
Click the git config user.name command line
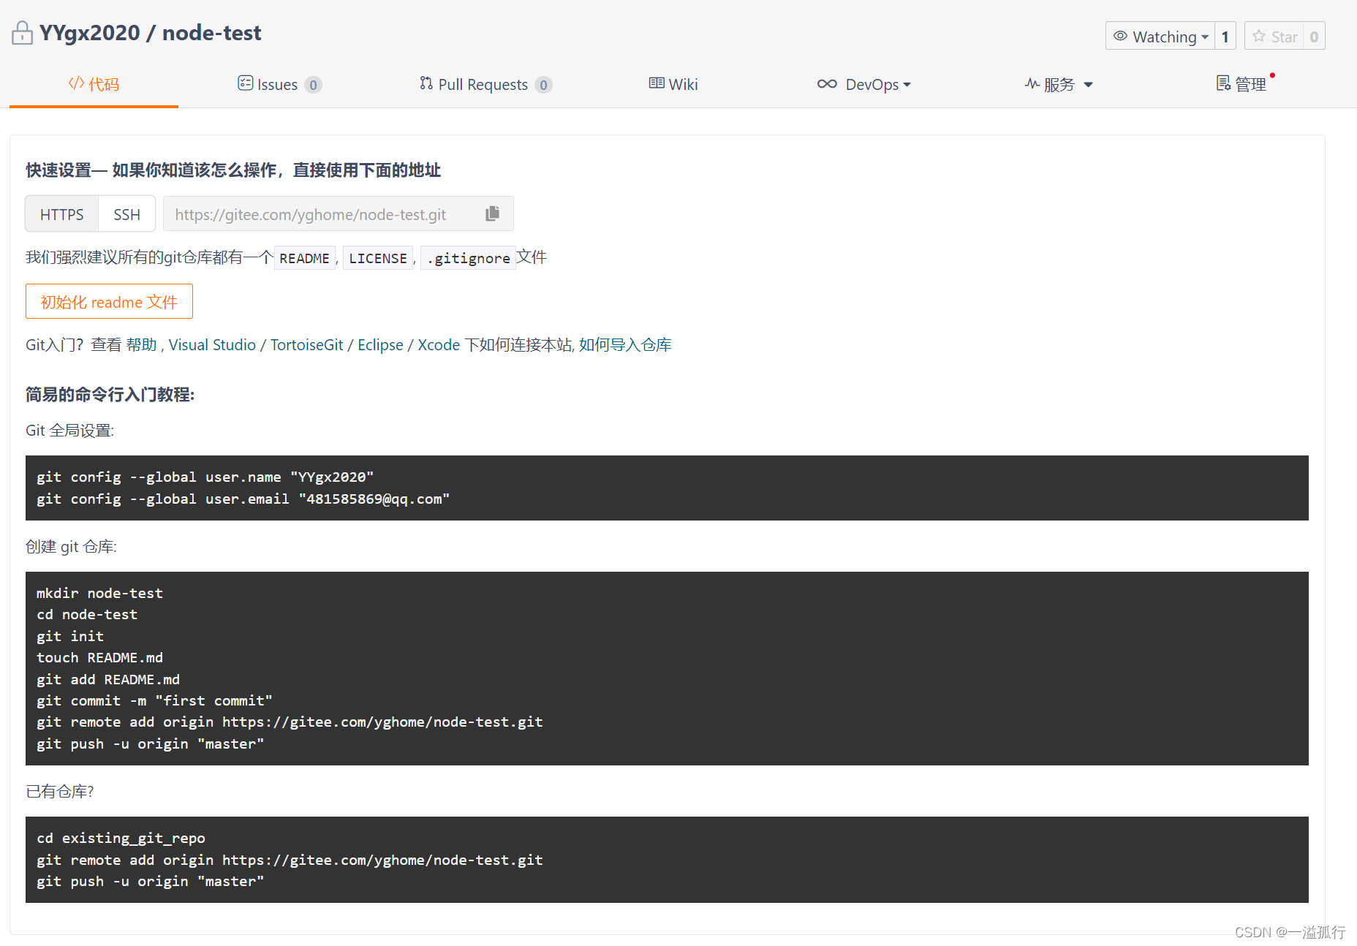click(205, 477)
